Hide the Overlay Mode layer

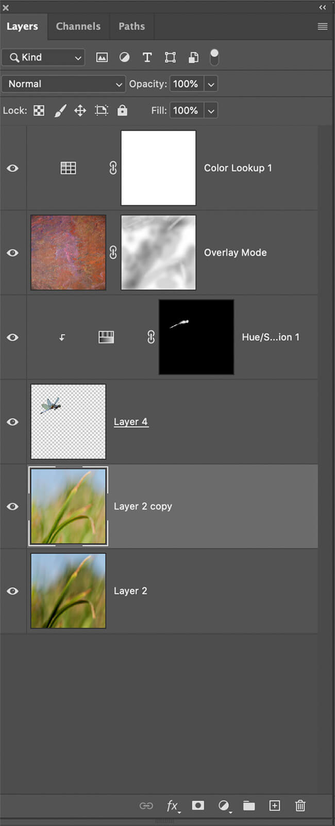pyautogui.click(x=13, y=253)
